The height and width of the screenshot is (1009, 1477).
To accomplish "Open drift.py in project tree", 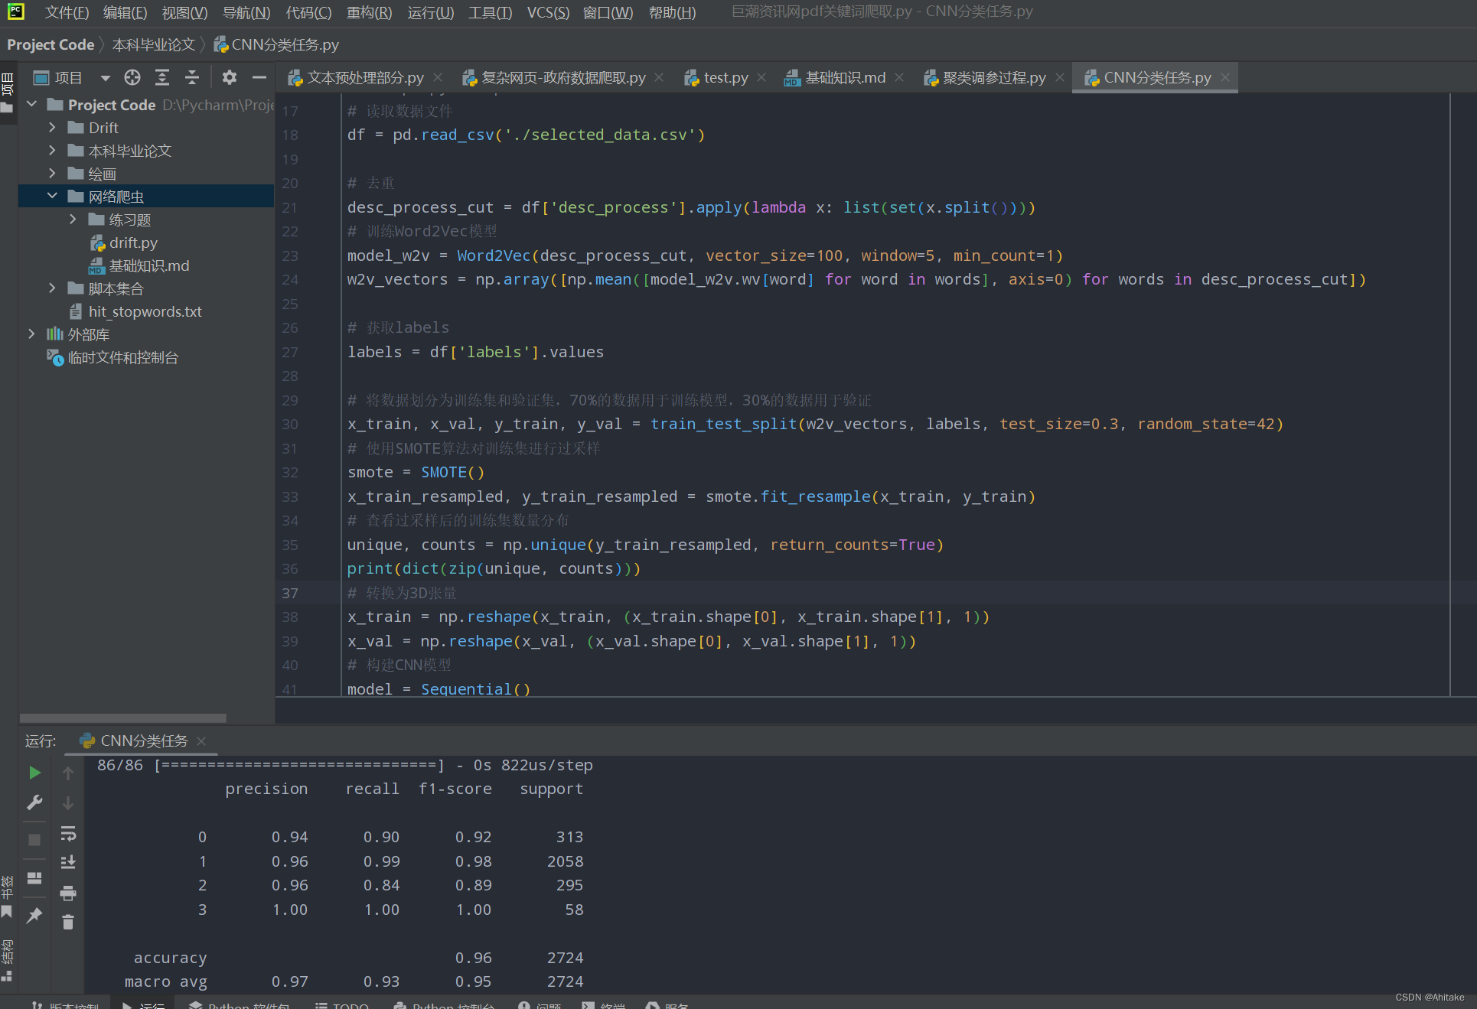I will click(133, 242).
